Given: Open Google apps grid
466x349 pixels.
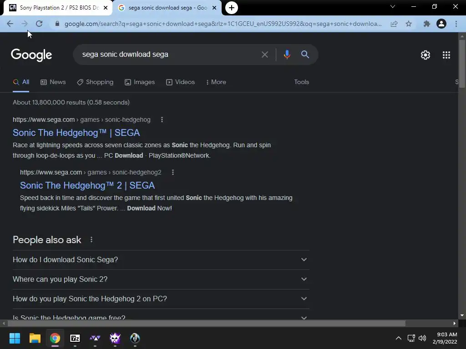Looking at the screenshot, I should point(446,55).
